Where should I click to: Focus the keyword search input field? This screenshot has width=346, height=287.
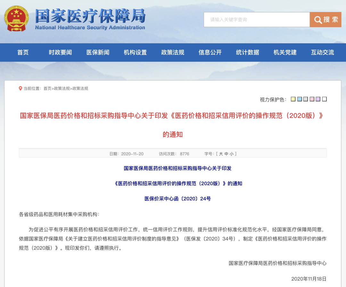point(257,20)
